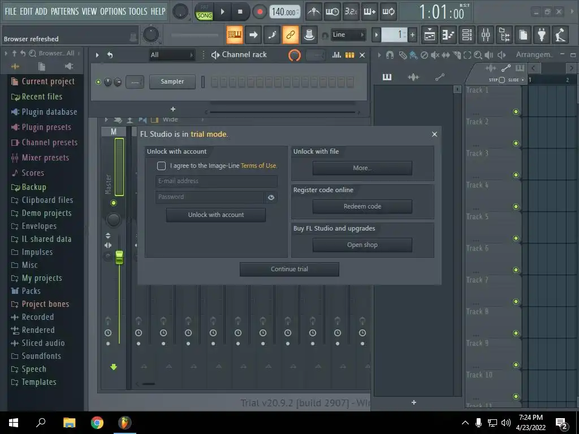579x434 pixels.
Task: Toggle the Channel rack graph editor icon
Action: pyautogui.click(x=336, y=55)
